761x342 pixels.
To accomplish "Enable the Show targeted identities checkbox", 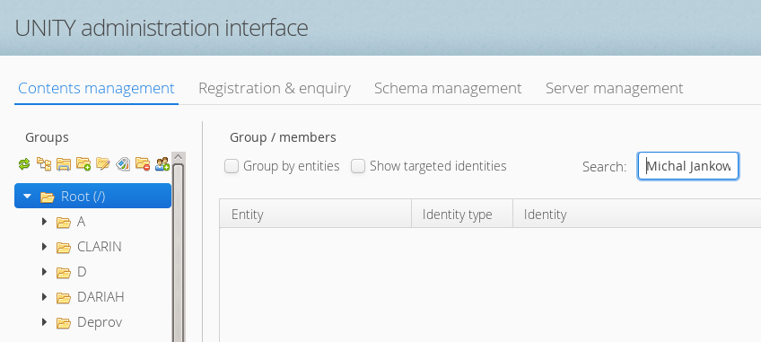I will [x=358, y=167].
